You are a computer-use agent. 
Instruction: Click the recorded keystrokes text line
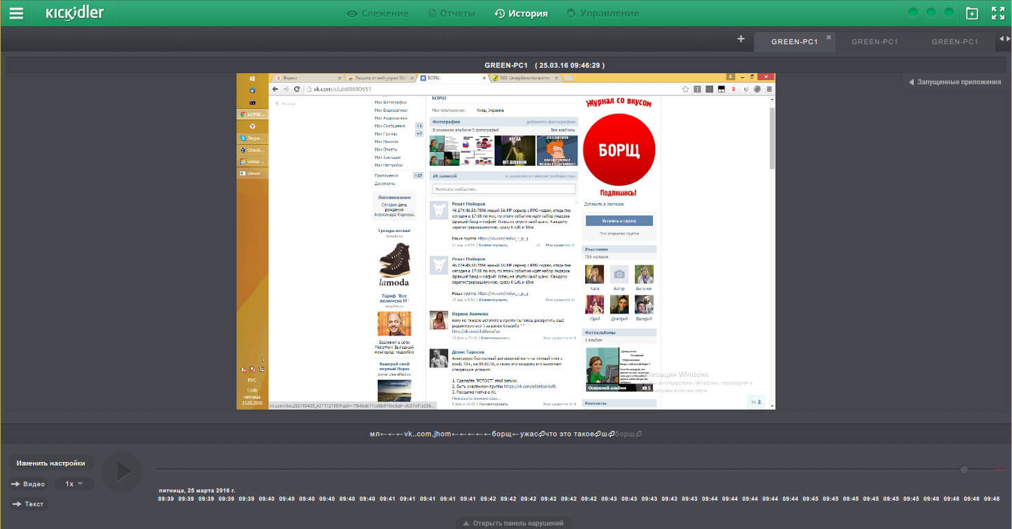[x=506, y=434]
